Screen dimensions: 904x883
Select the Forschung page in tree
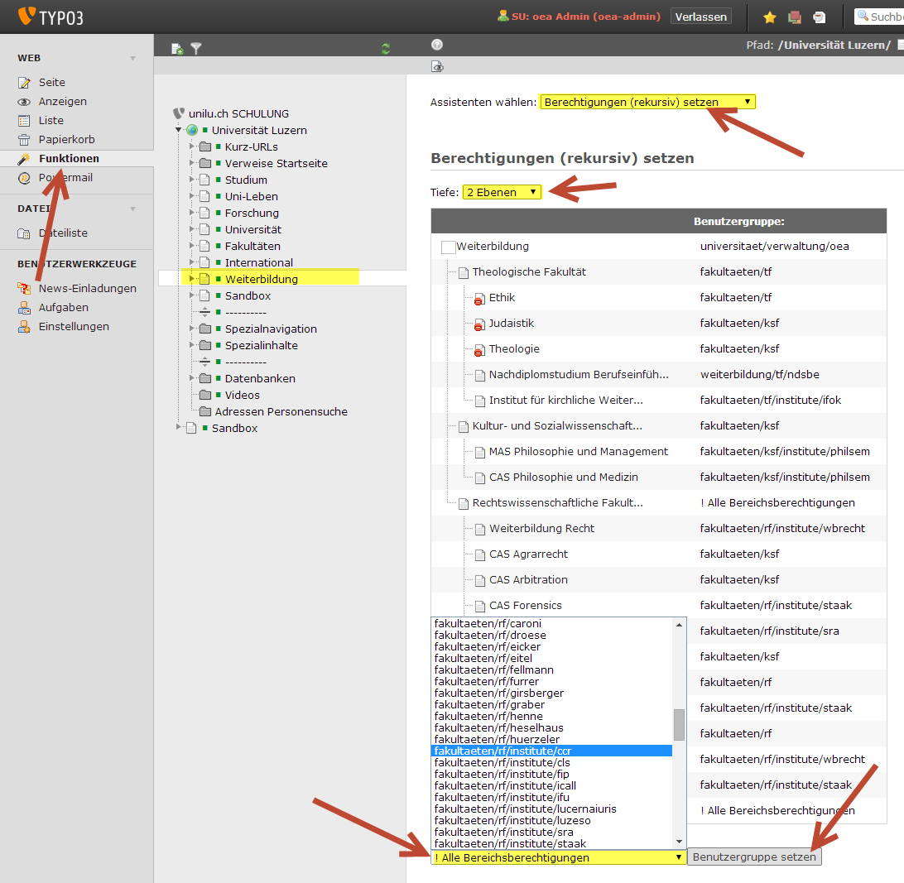[x=252, y=213]
